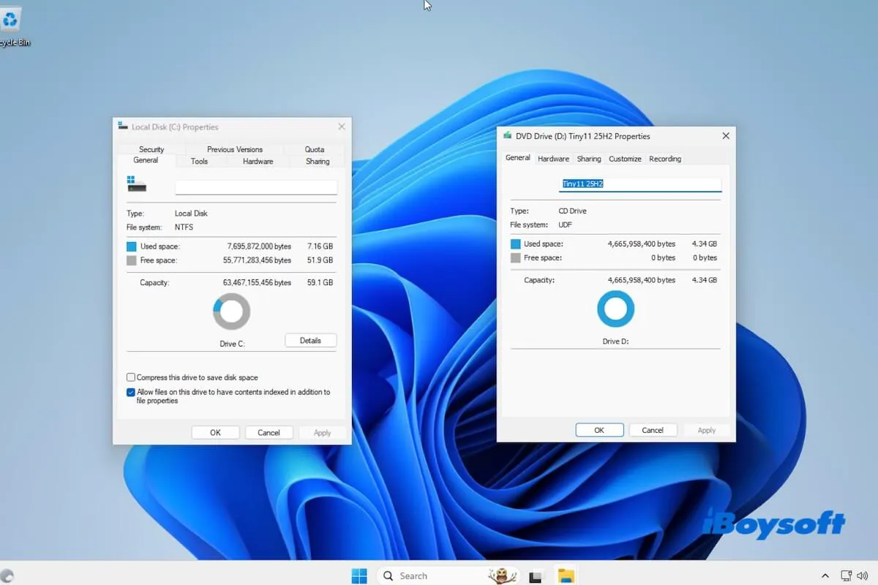Select the Customize tab for DVD Drive

(x=625, y=159)
